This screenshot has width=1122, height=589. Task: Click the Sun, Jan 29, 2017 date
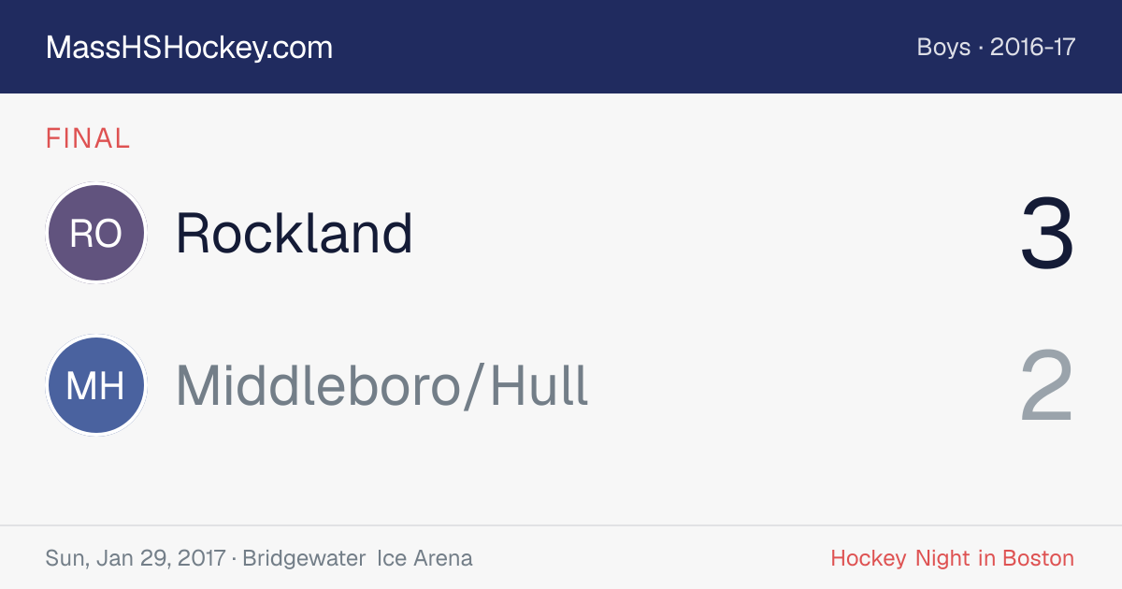pos(136,559)
